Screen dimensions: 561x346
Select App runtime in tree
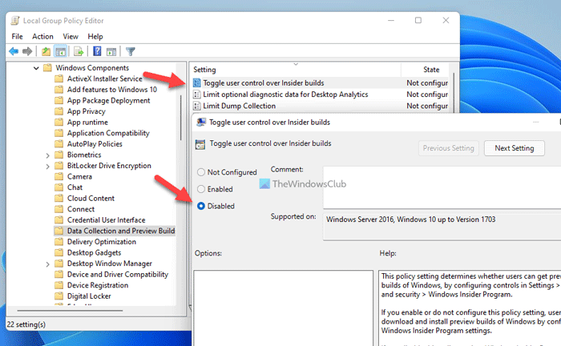pyautogui.click(x=87, y=123)
